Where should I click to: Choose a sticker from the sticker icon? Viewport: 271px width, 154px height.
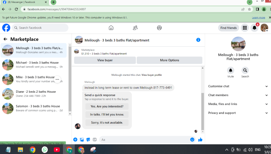pyautogui.click(x=88, y=140)
